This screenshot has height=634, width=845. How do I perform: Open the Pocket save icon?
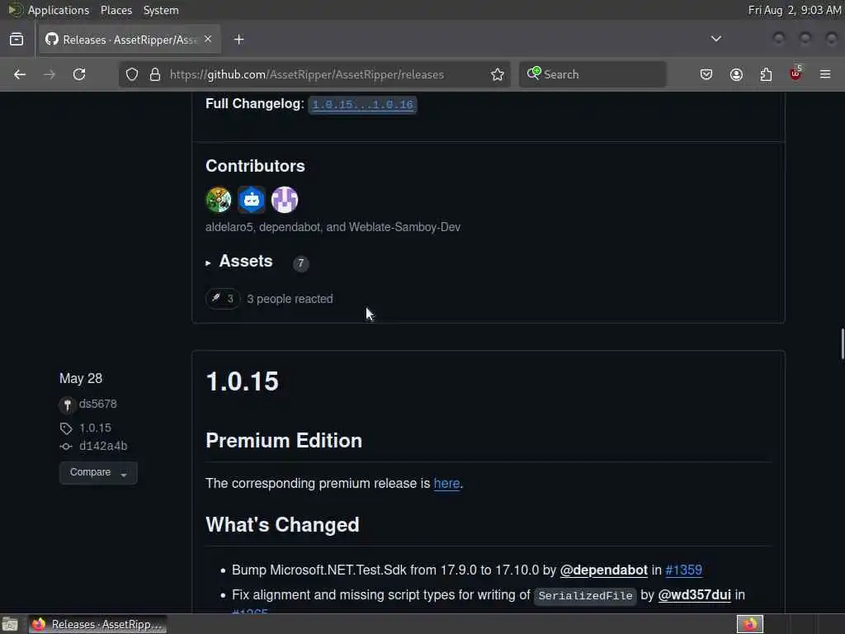706,74
